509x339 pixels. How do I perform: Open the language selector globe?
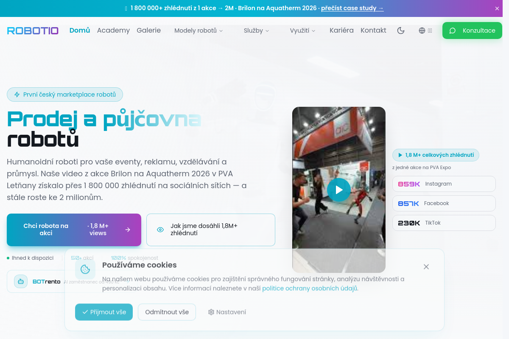pos(425,31)
